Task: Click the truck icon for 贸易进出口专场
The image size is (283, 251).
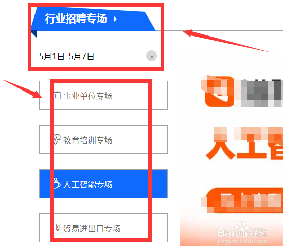Action: (x=57, y=228)
